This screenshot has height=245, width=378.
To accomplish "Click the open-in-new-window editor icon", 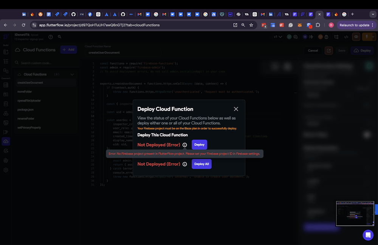I will coord(329,51).
